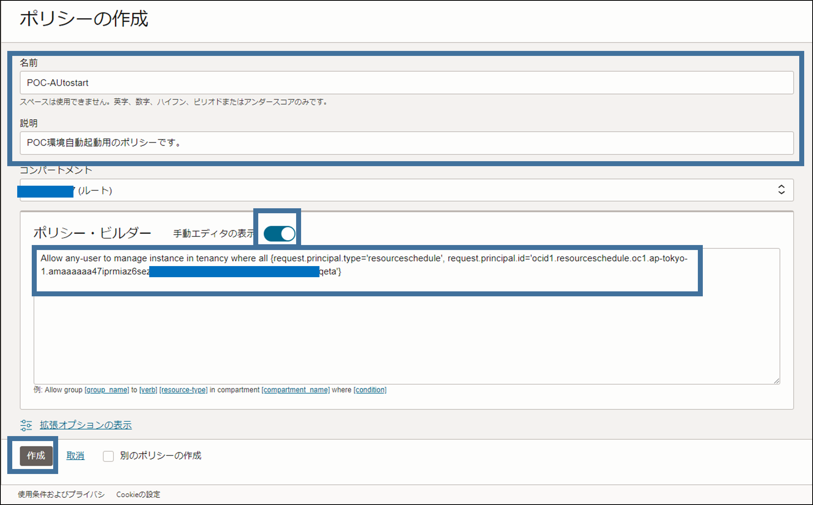Check the create another policy checkbox
Image resolution: width=813 pixels, height=505 pixels.
point(108,456)
